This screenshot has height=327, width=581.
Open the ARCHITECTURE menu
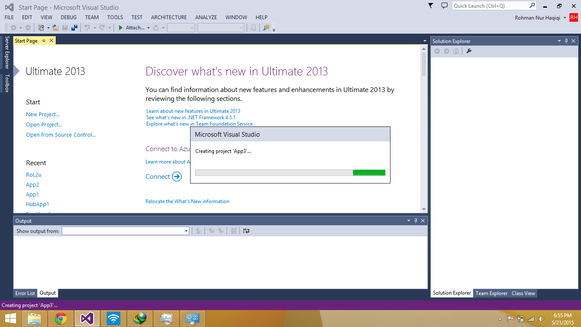(169, 17)
